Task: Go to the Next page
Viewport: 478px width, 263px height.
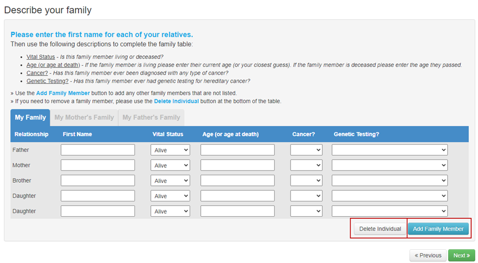Action: click(x=462, y=256)
